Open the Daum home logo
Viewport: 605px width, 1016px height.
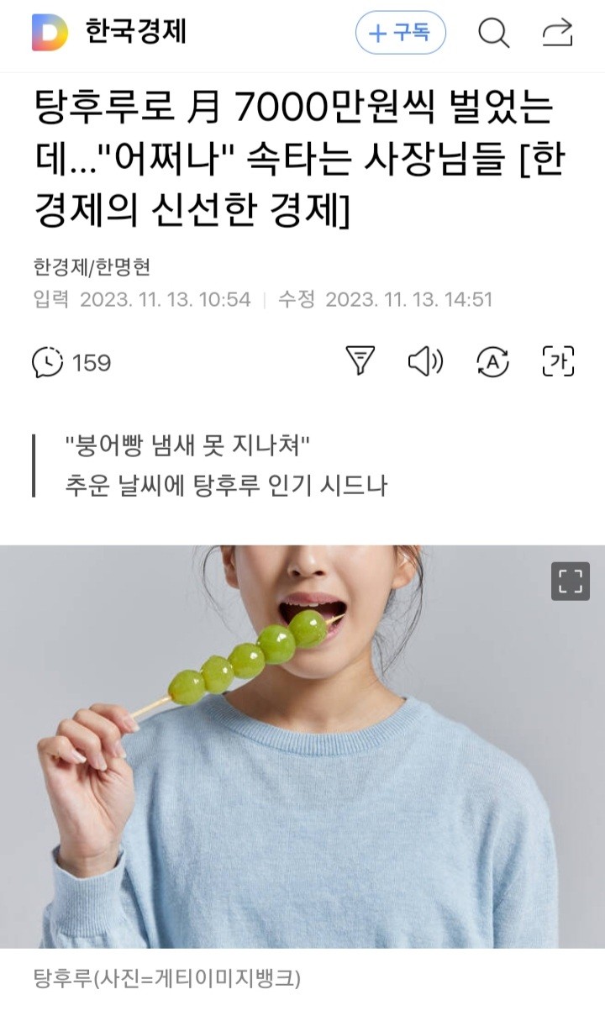click(50, 33)
